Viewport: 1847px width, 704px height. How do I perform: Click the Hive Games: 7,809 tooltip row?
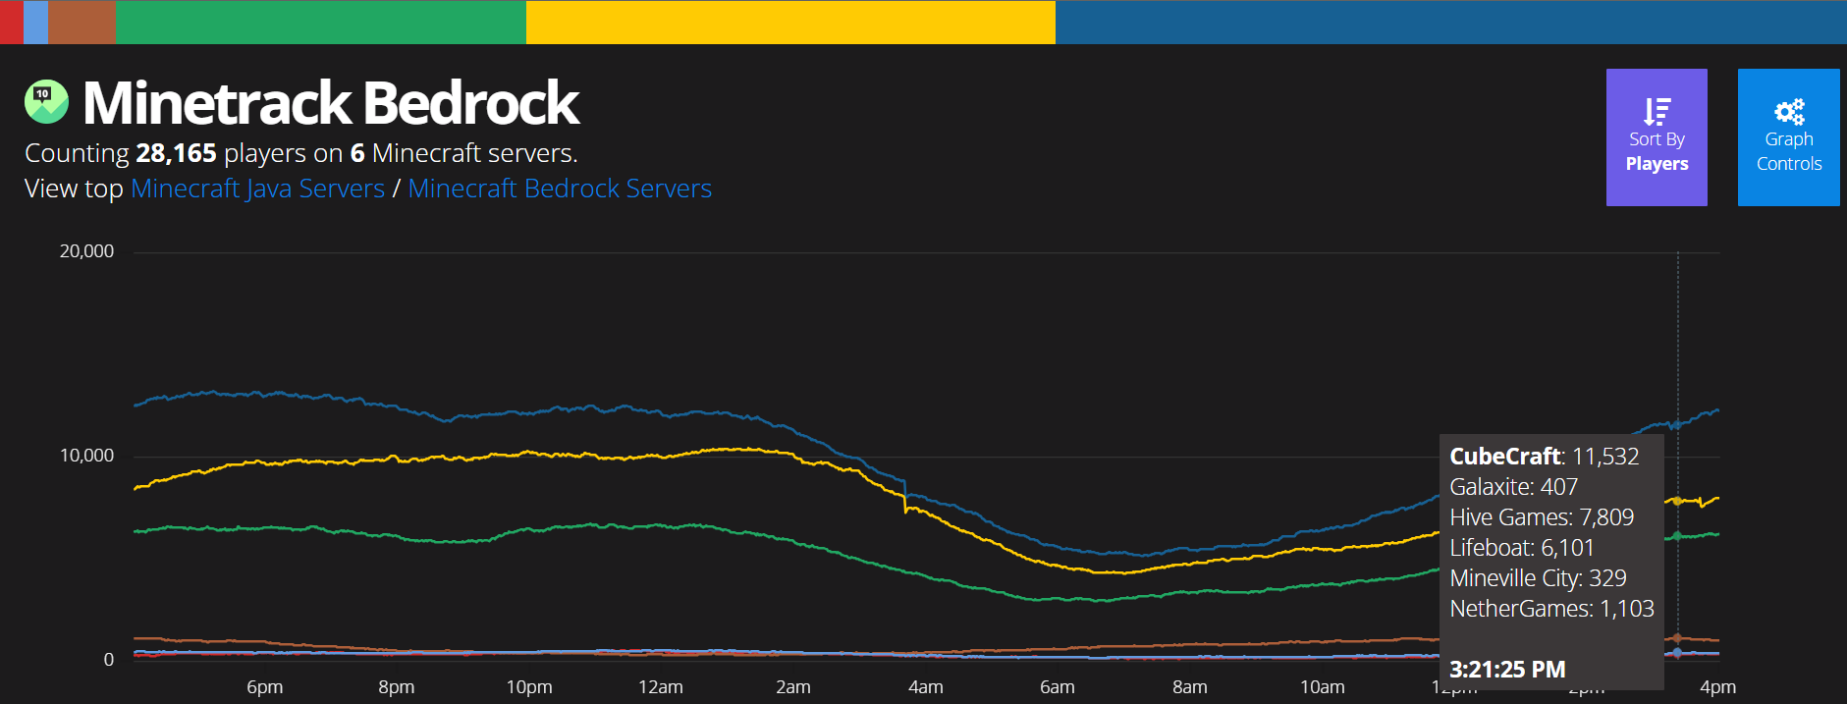[1542, 517]
